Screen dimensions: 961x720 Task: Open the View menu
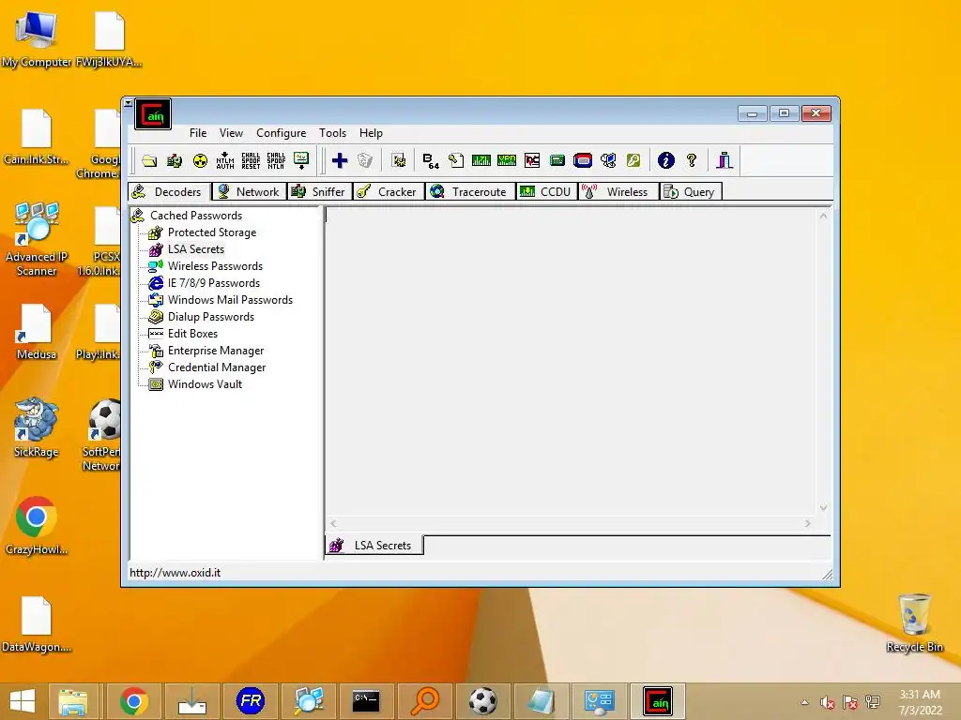231,133
